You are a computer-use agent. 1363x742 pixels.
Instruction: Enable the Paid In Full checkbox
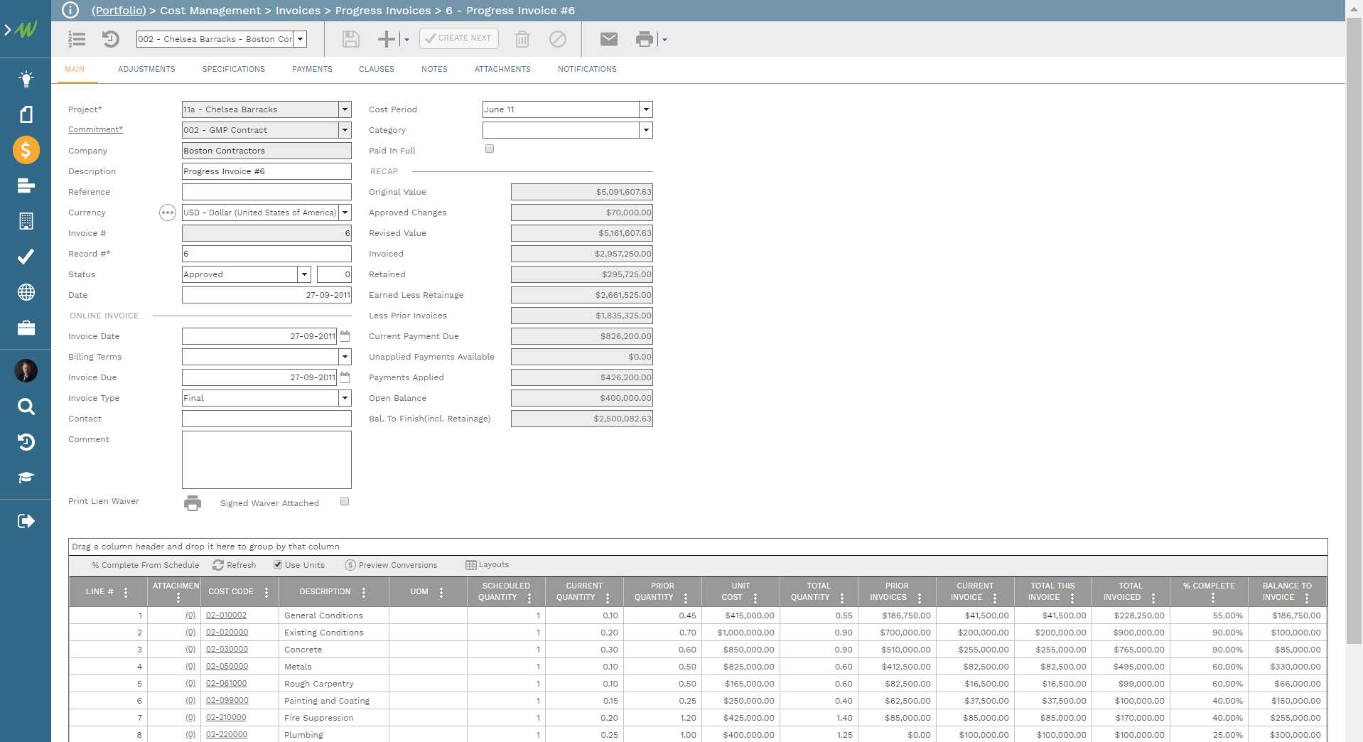[489, 148]
